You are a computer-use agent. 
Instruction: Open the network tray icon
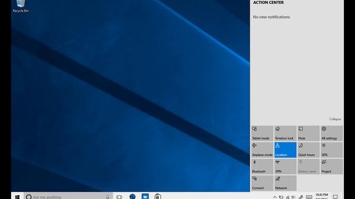pyautogui.click(x=287, y=197)
